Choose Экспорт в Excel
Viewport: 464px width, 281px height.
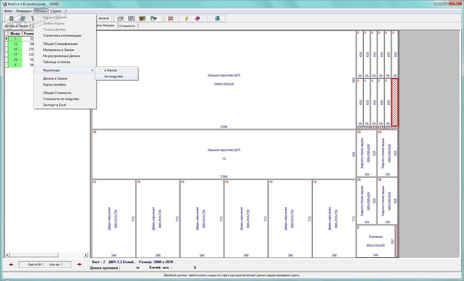(x=65, y=105)
